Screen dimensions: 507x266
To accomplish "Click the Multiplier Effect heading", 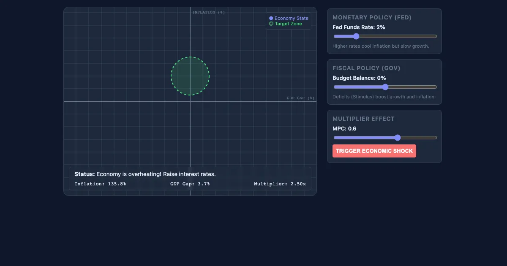I will coord(363,119).
